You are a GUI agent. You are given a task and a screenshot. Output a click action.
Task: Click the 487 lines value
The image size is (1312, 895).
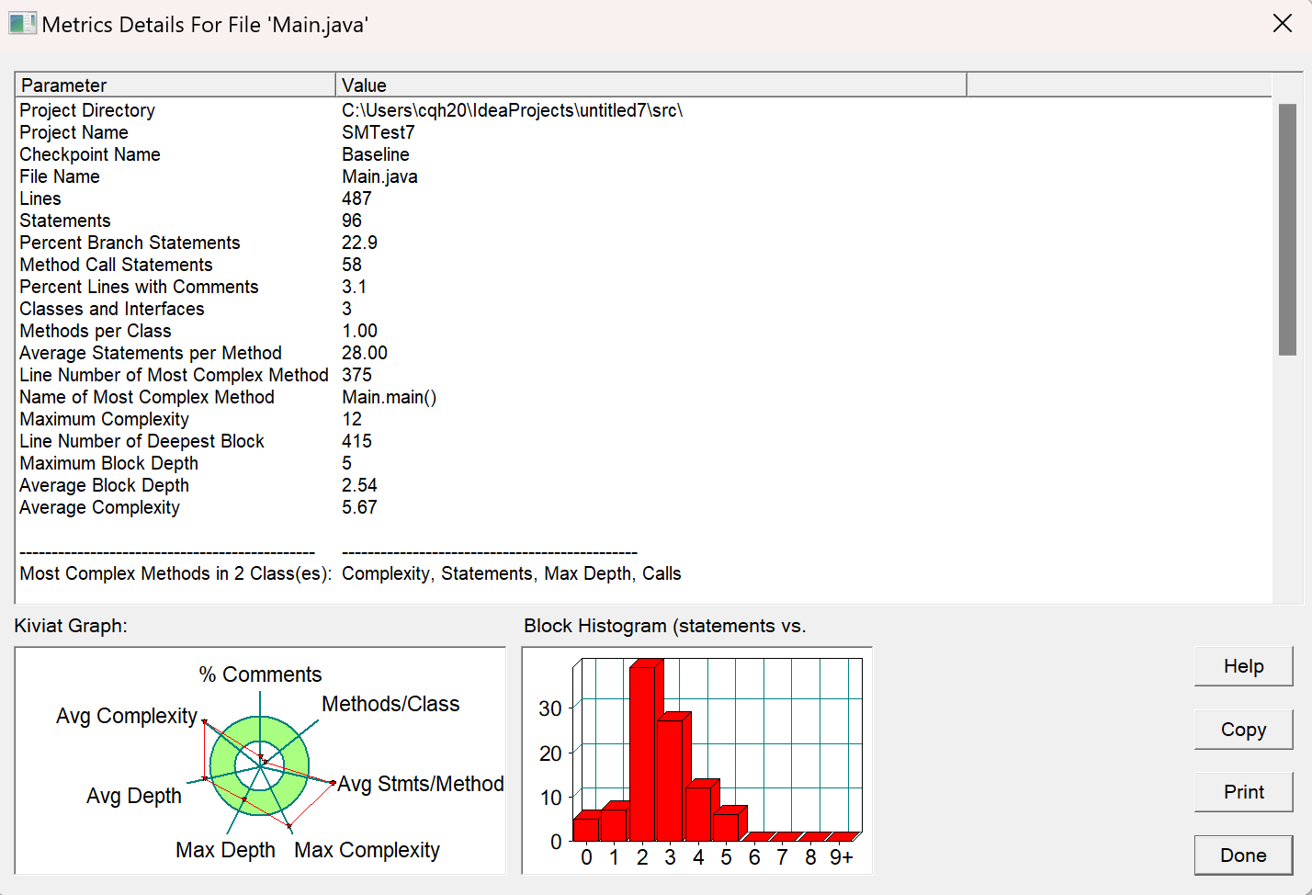[x=356, y=198]
